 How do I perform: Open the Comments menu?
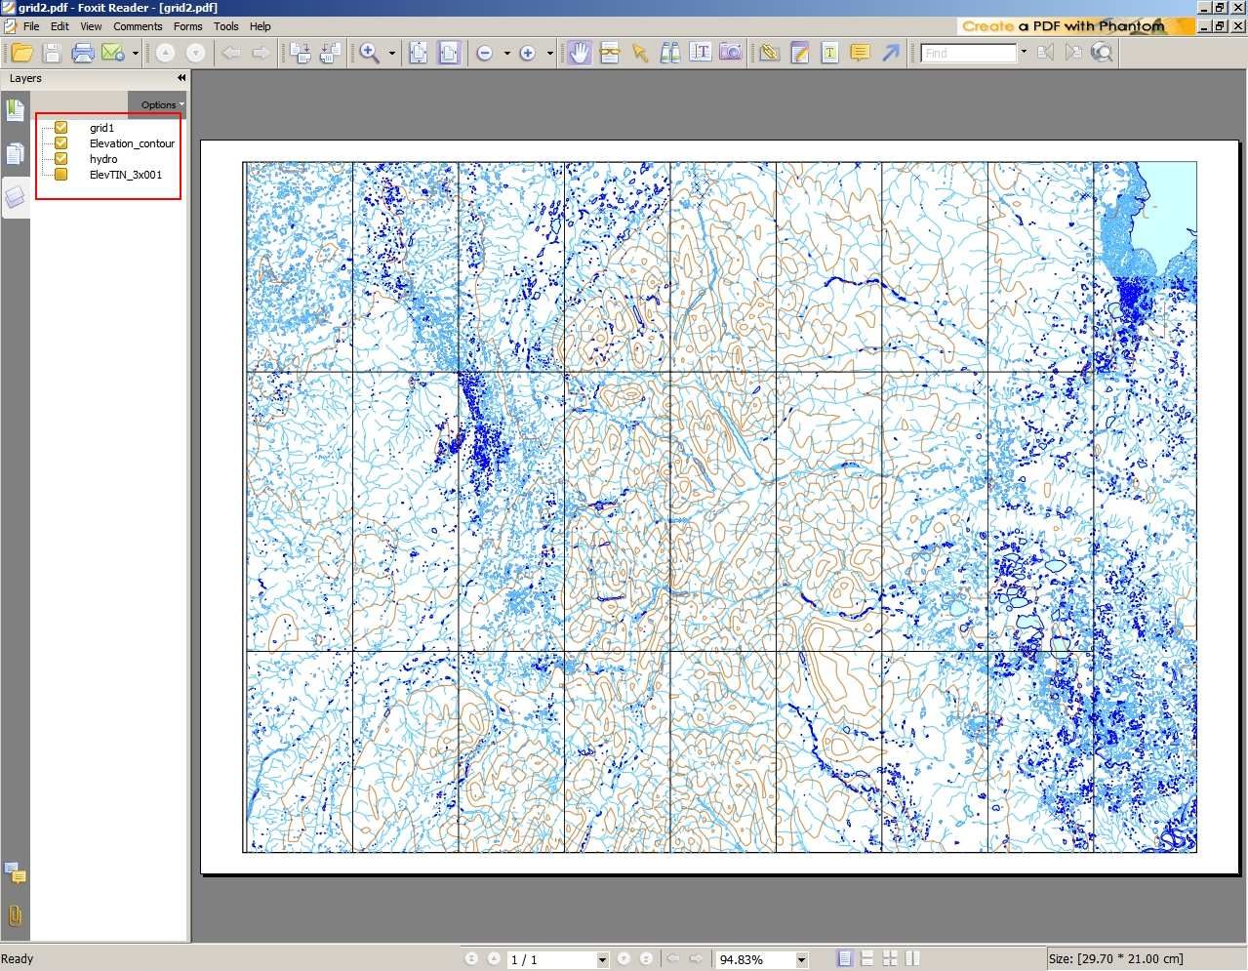click(138, 26)
